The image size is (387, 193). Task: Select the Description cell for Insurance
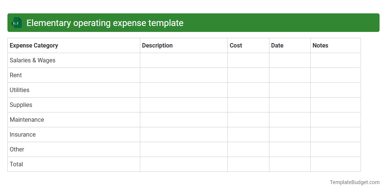[x=184, y=134]
